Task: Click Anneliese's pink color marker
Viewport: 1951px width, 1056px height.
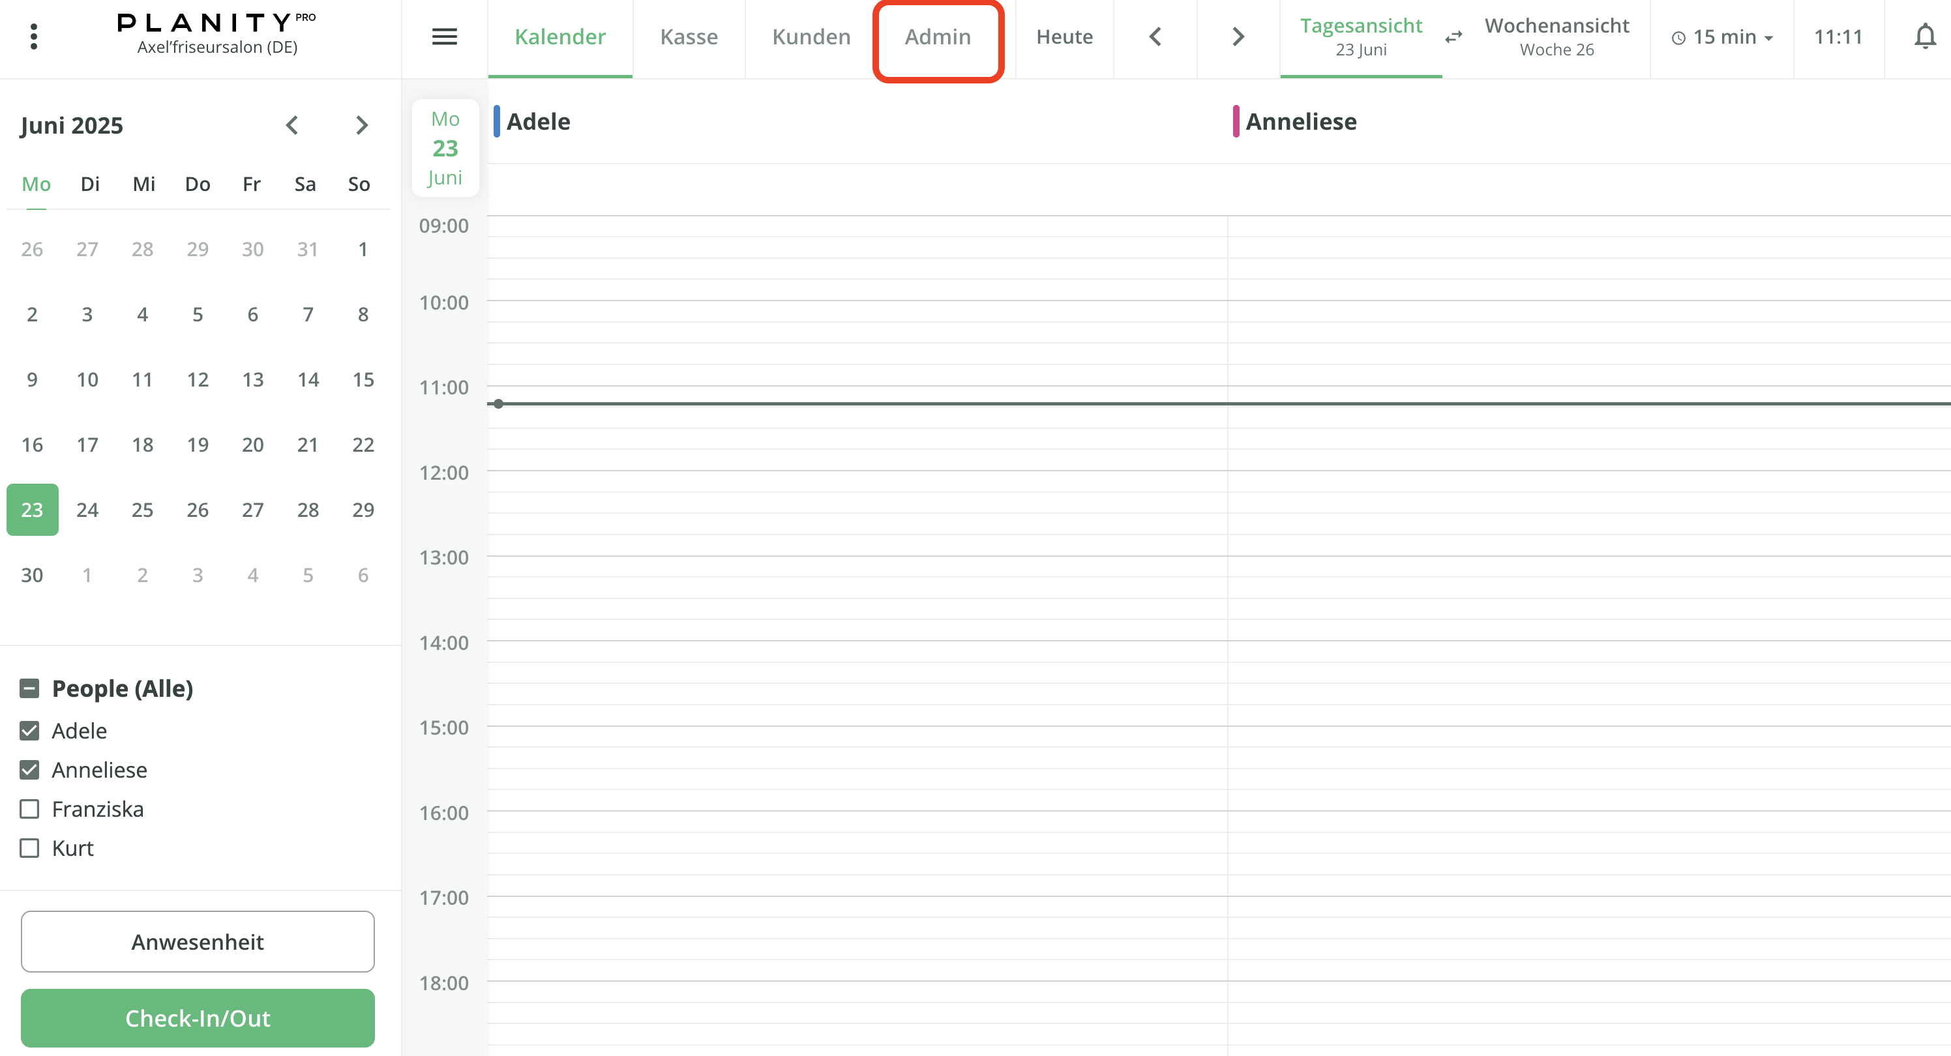Action: pyautogui.click(x=1237, y=121)
